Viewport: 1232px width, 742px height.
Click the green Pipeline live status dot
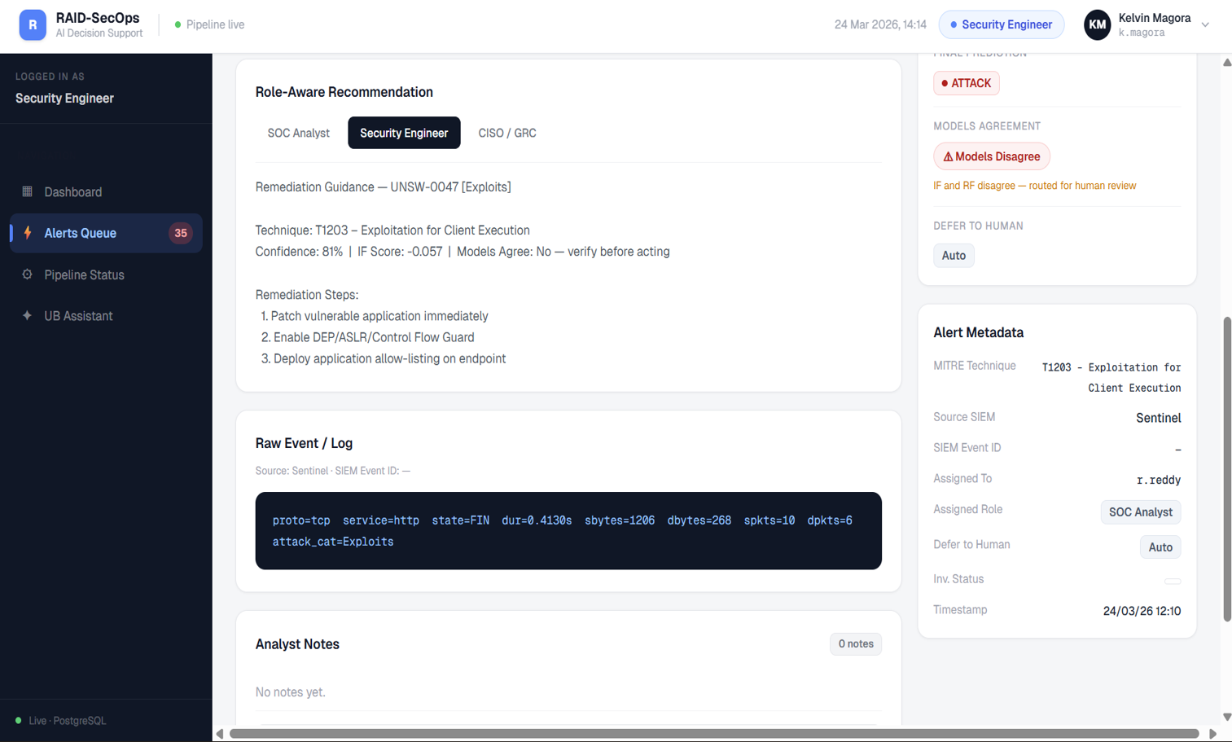click(x=178, y=24)
